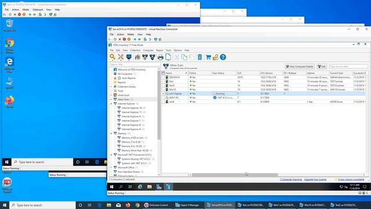Select Non-Standard Shares collection

(129, 172)
